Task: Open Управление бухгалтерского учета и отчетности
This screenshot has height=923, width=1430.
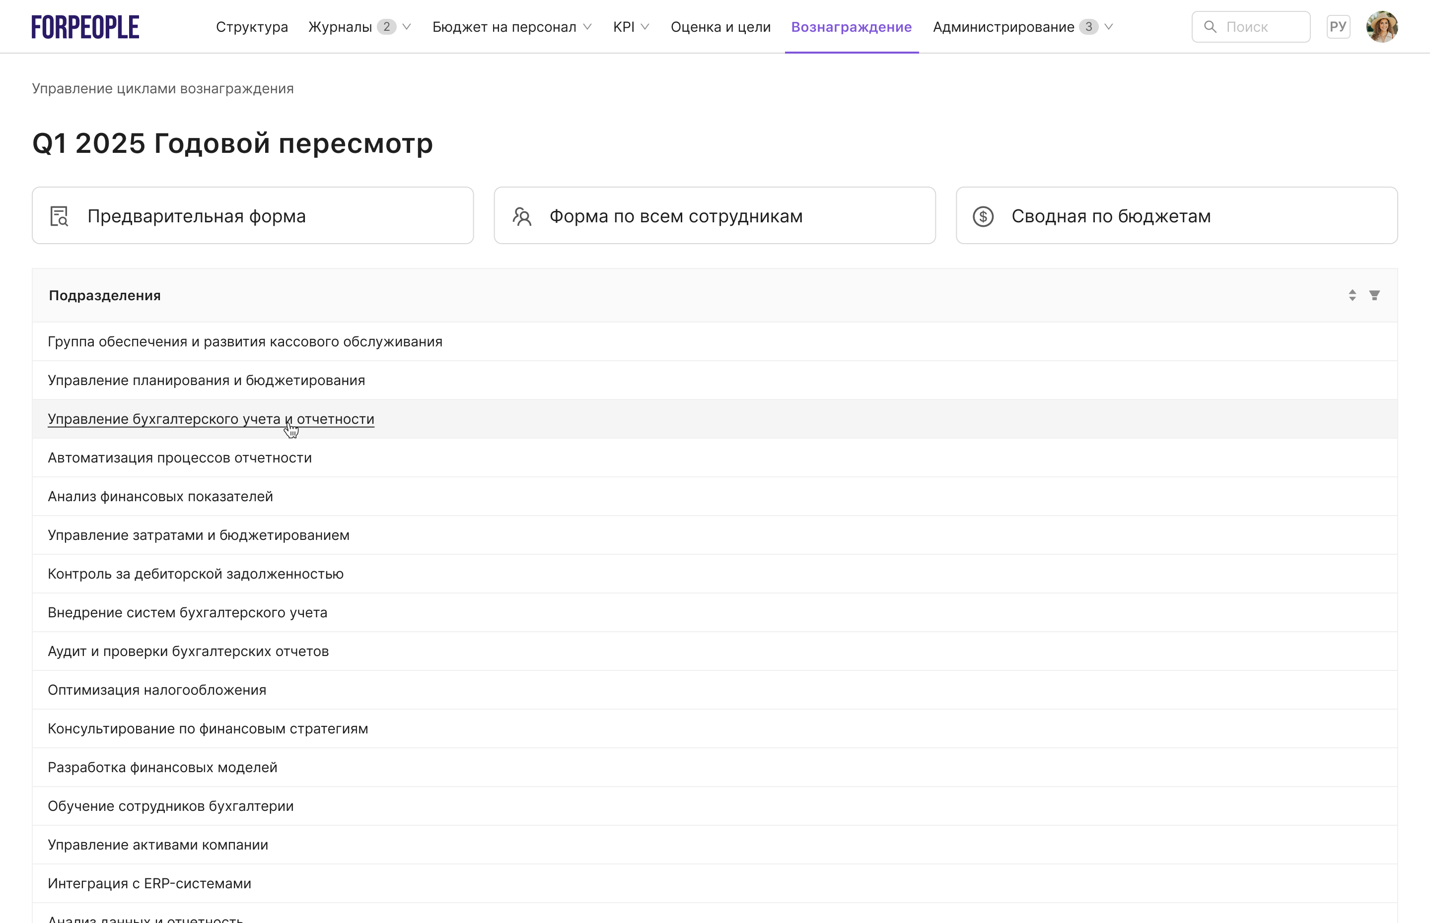Action: tap(211, 419)
